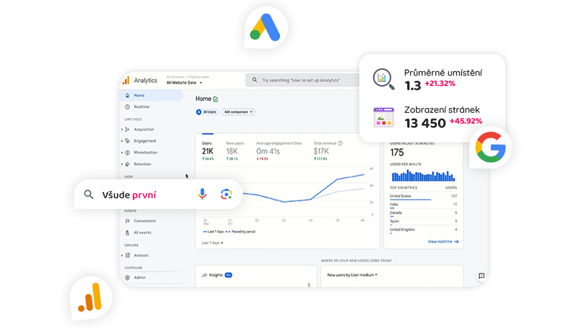Expand the Retention section arrow
584x328 pixels.
(122, 164)
